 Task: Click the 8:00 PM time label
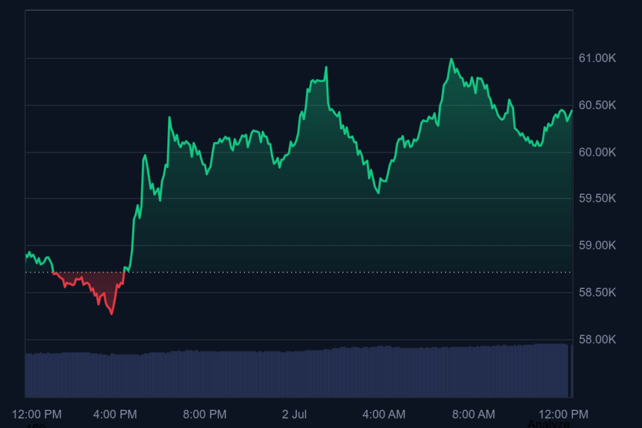[x=205, y=414]
